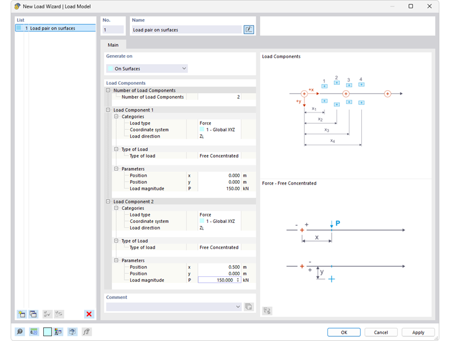Collapse Type of Load under Load Component 2
This screenshot has width=450, height=341.
click(116, 241)
